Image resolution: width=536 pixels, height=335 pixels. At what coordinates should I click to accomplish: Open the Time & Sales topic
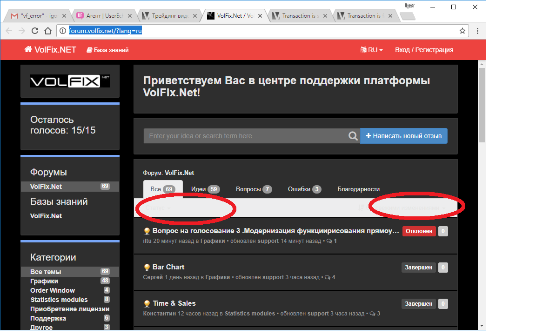(174, 303)
